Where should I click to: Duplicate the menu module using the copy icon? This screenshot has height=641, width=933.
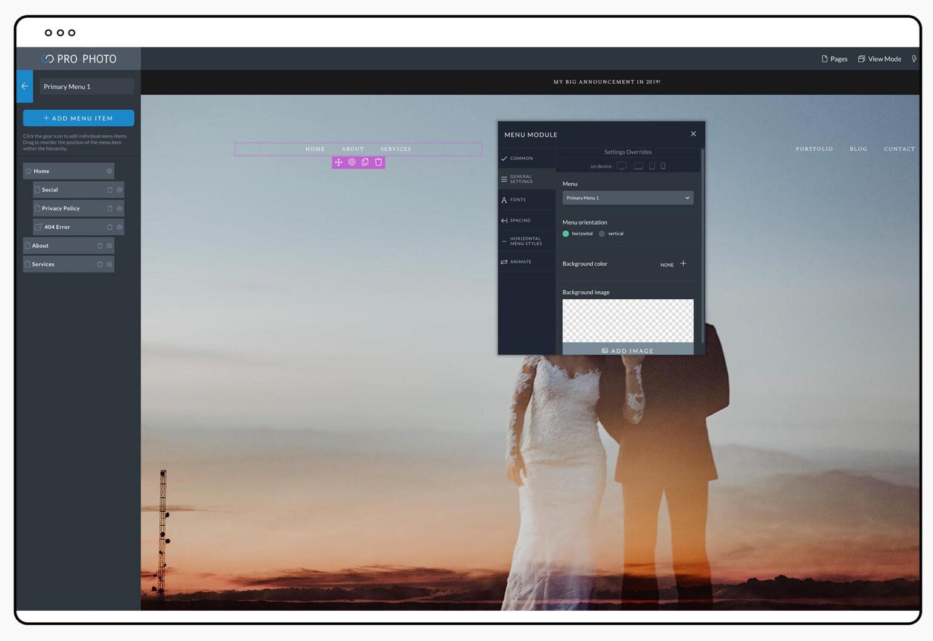(365, 162)
